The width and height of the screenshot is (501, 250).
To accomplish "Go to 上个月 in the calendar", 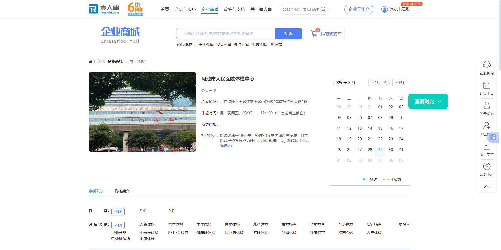I will click(375, 82).
